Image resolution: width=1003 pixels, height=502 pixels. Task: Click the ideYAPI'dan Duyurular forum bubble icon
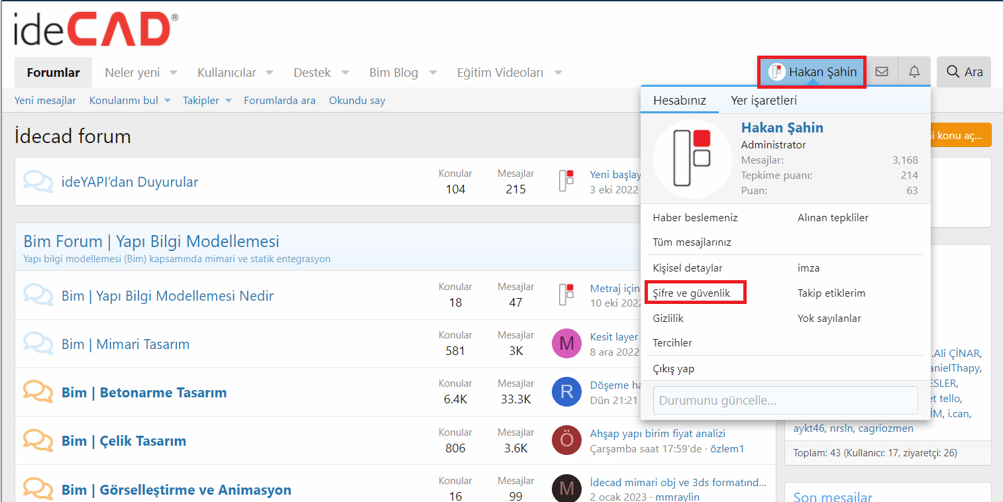point(38,182)
